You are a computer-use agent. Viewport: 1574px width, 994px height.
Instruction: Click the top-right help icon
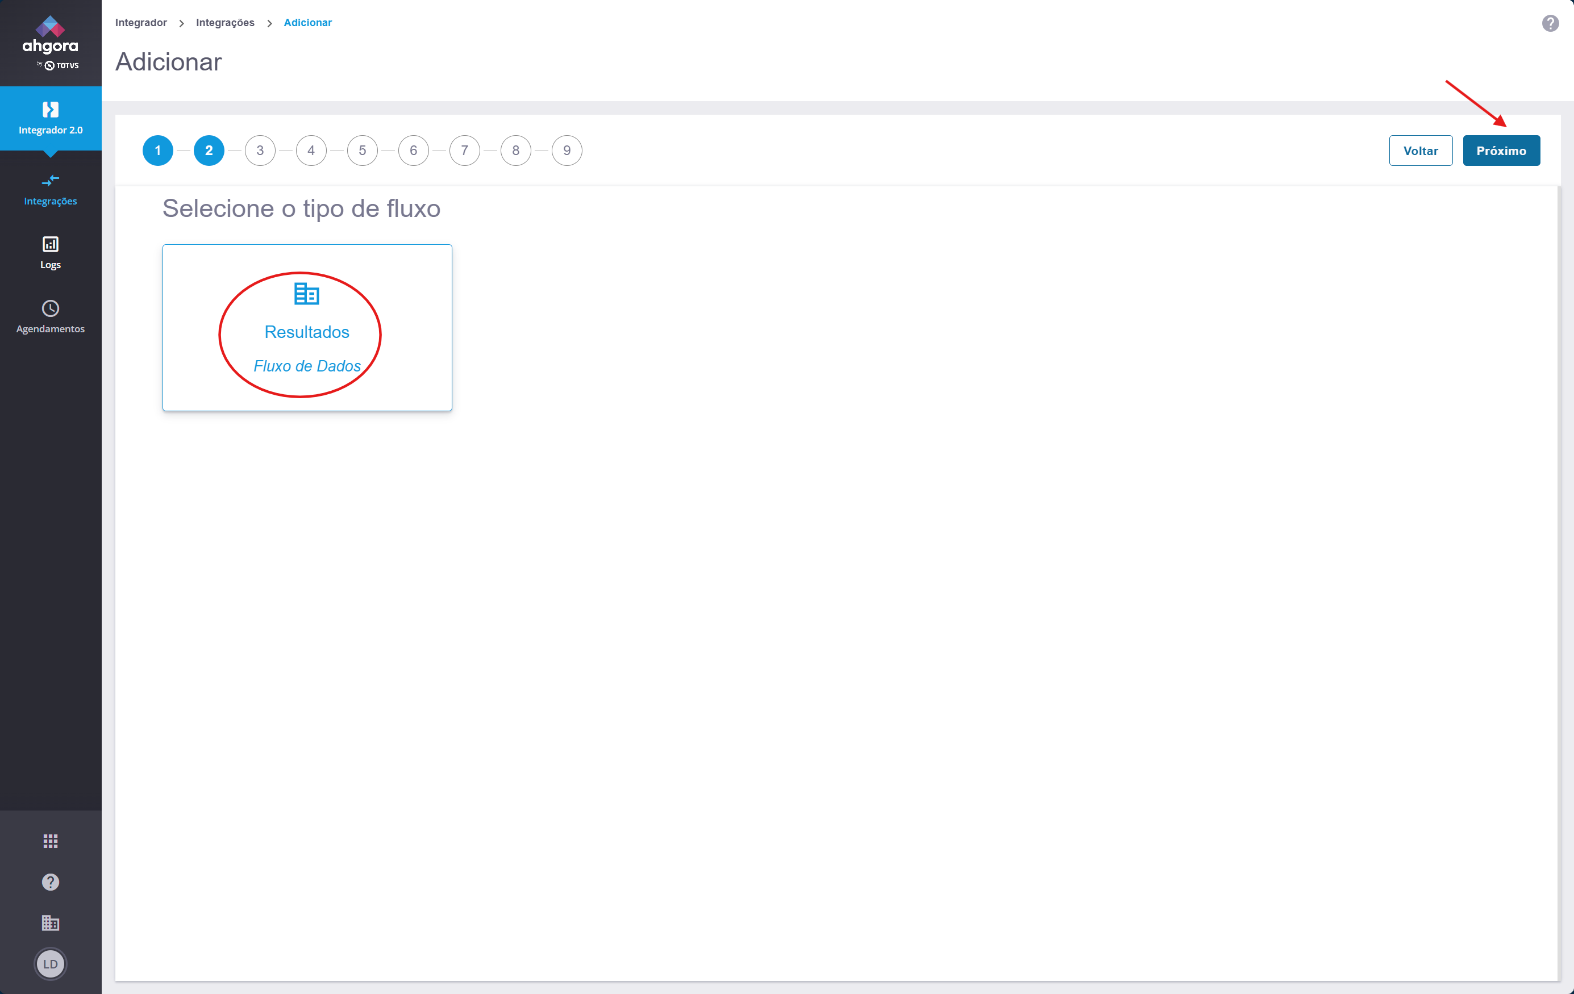[1550, 23]
